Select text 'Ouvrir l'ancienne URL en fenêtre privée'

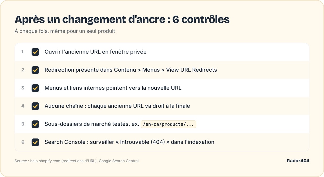[x=96, y=52]
